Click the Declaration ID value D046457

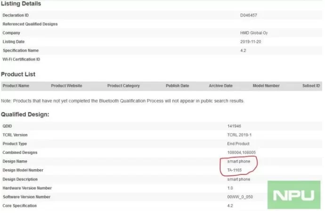(x=248, y=16)
